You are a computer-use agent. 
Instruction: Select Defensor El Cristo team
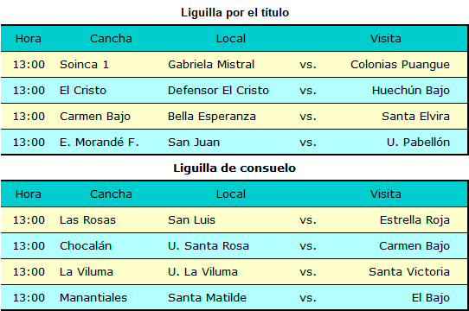point(218,91)
